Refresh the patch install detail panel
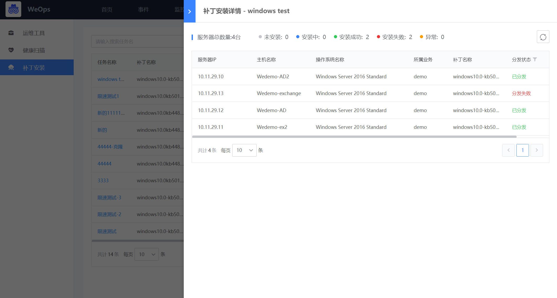Screen dimensions: 557x298 543,37
